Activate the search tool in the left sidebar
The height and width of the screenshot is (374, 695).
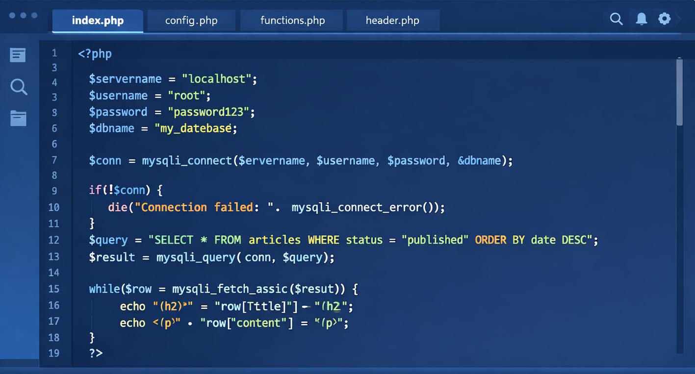point(18,87)
